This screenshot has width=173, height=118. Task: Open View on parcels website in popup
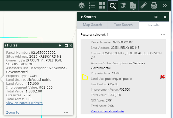coord(24,103)
